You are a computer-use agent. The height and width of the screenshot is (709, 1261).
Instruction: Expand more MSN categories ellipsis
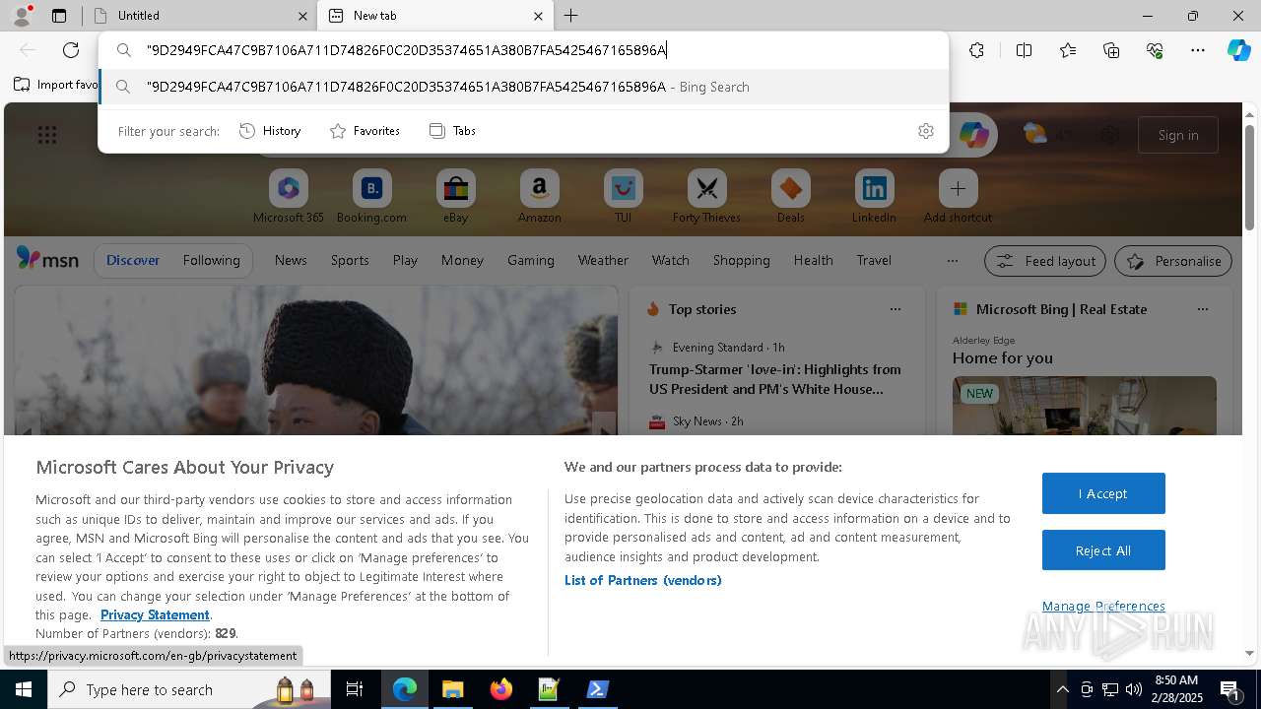(x=952, y=261)
